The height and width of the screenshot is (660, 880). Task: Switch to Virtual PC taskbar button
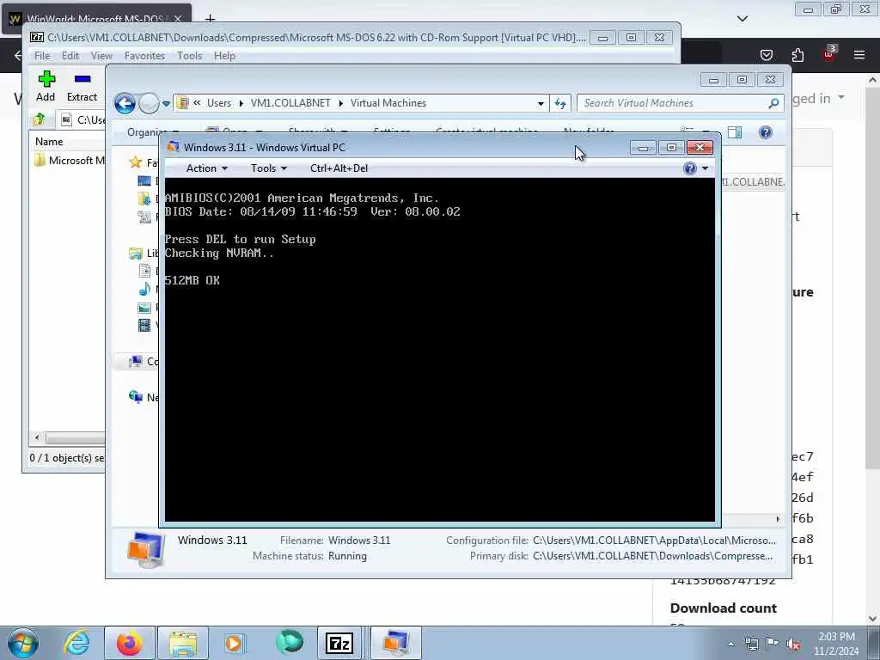coord(395,643)
